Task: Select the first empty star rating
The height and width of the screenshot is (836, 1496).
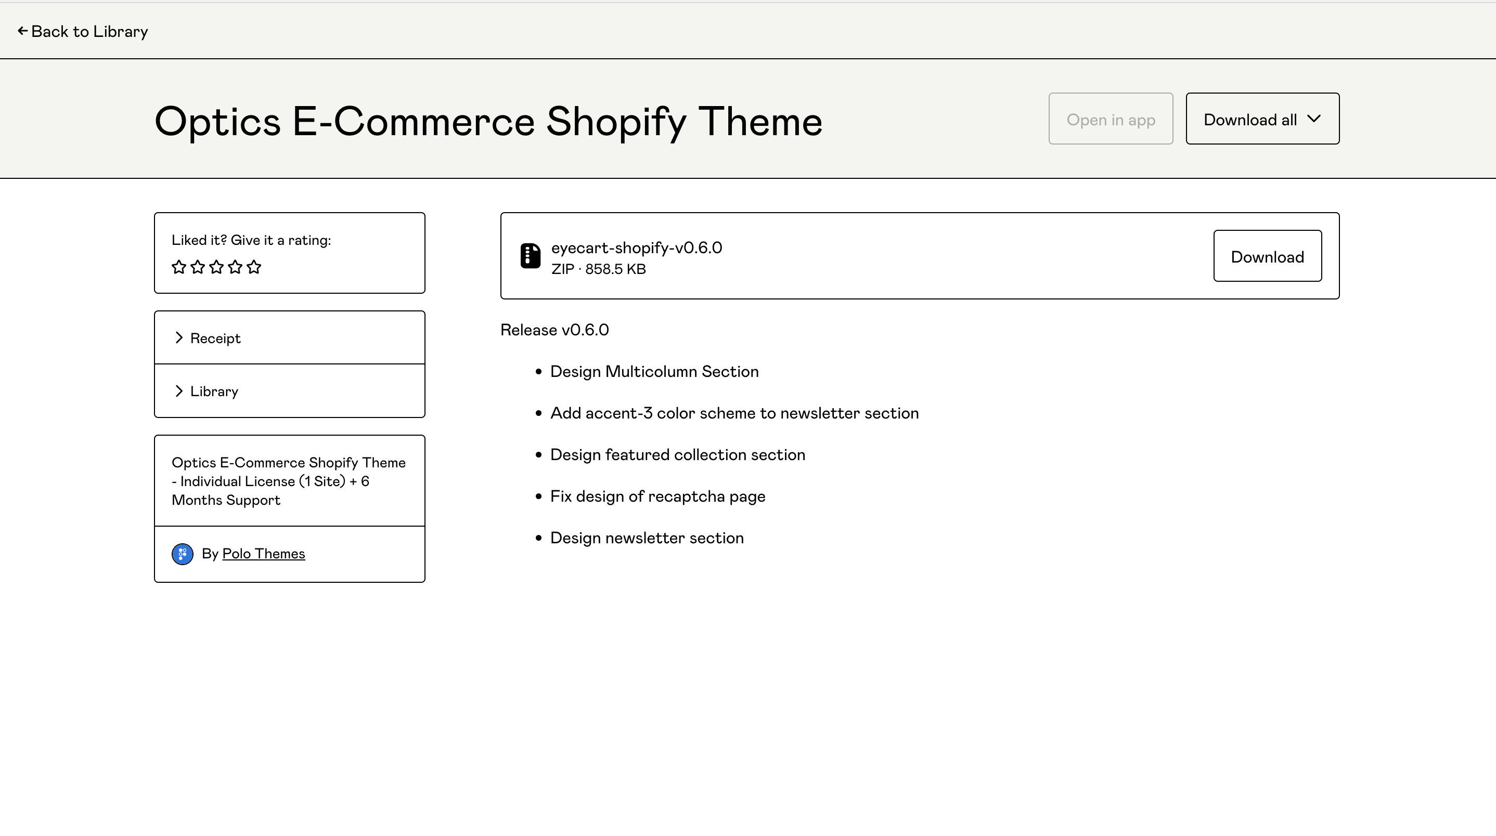Action: (180, 267)
